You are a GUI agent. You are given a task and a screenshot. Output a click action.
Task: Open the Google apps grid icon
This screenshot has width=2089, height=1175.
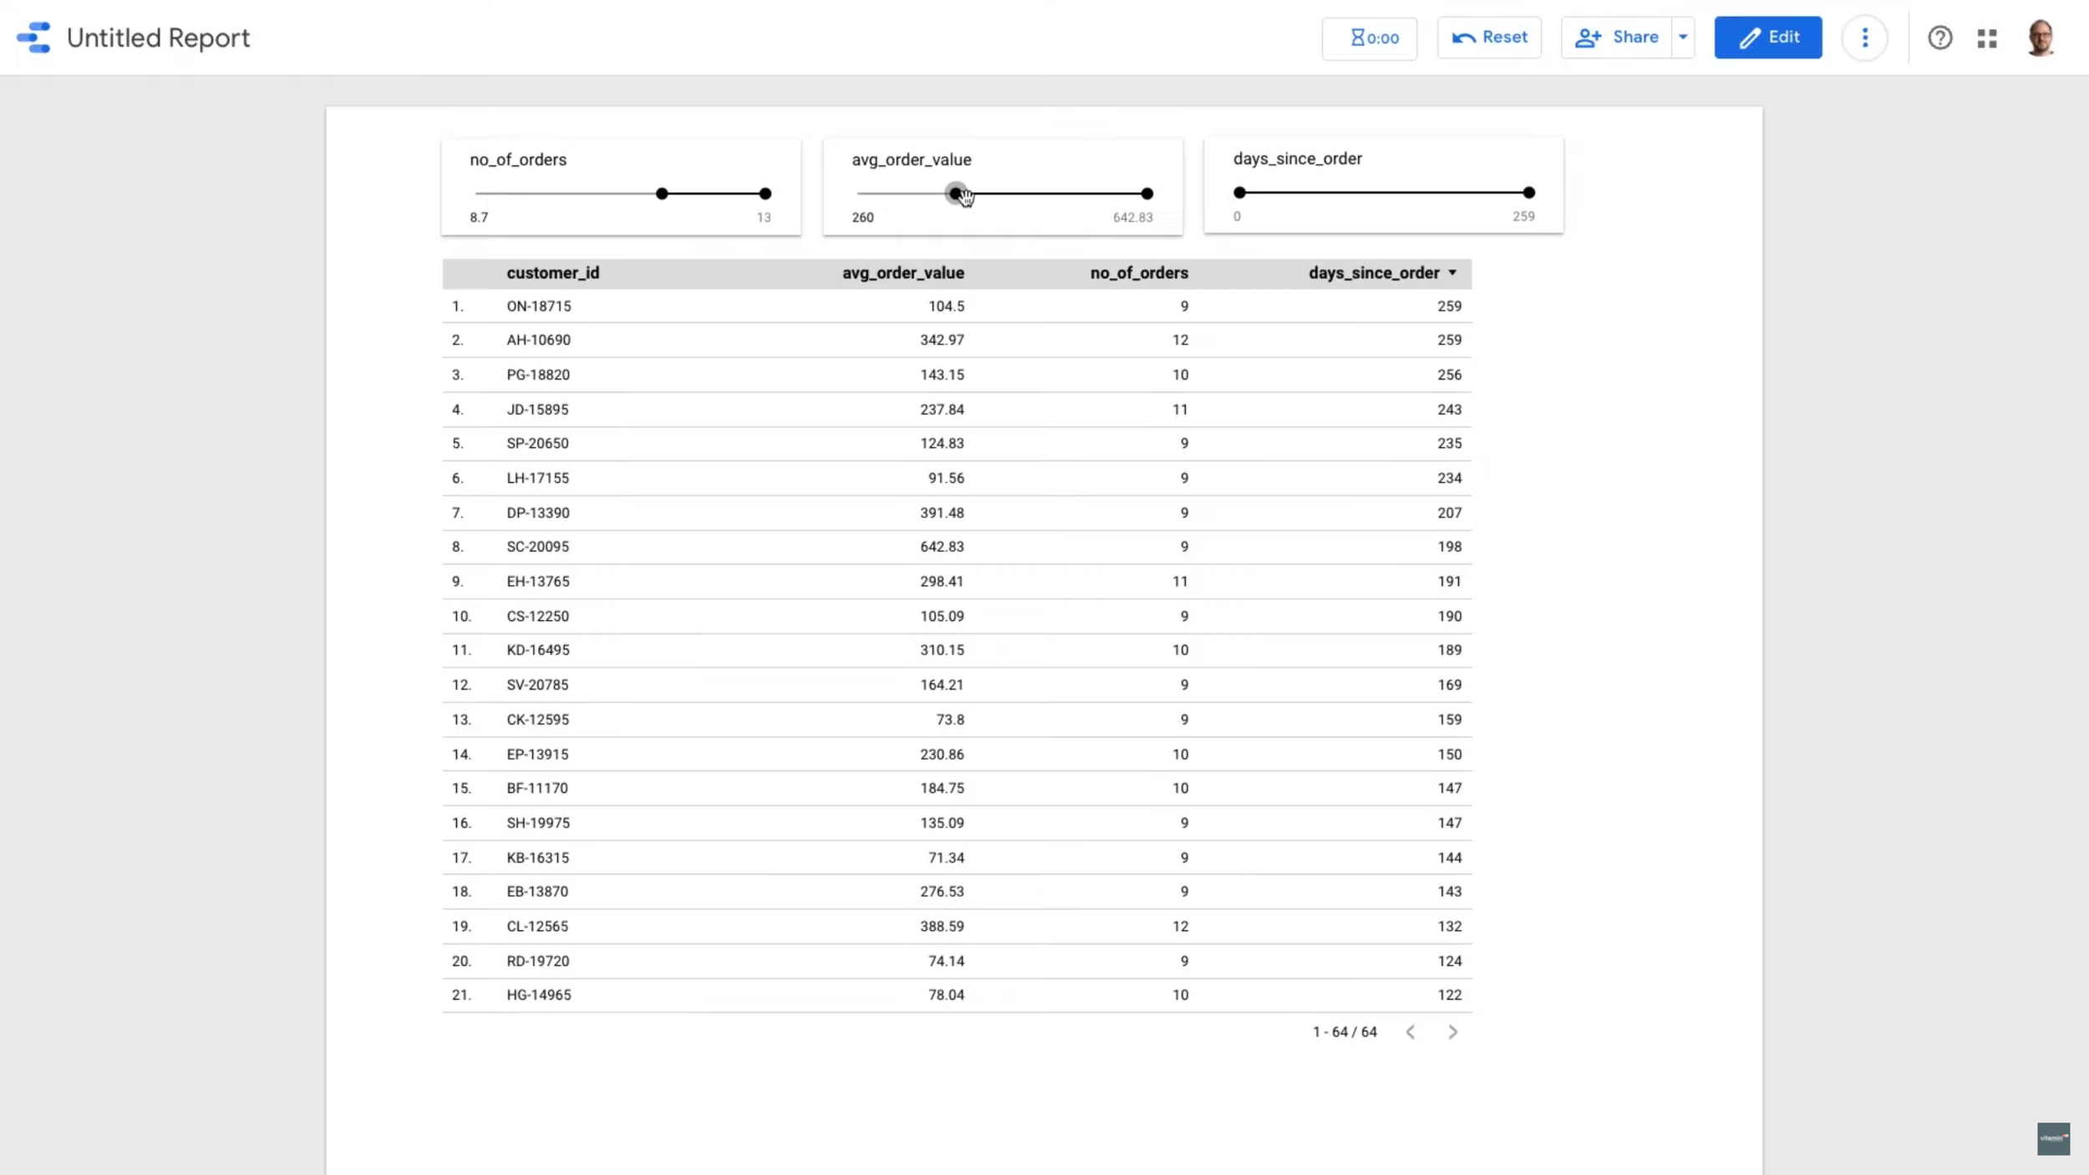pyautogui.click(x=1987, y=38)
